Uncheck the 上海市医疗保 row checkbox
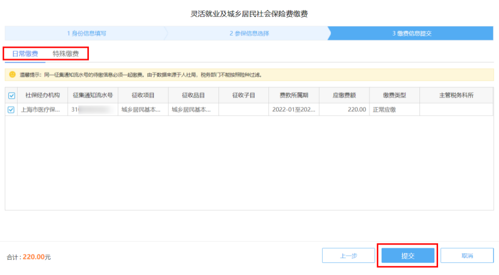This screenshot has height=275, width=499. [12, 110]
